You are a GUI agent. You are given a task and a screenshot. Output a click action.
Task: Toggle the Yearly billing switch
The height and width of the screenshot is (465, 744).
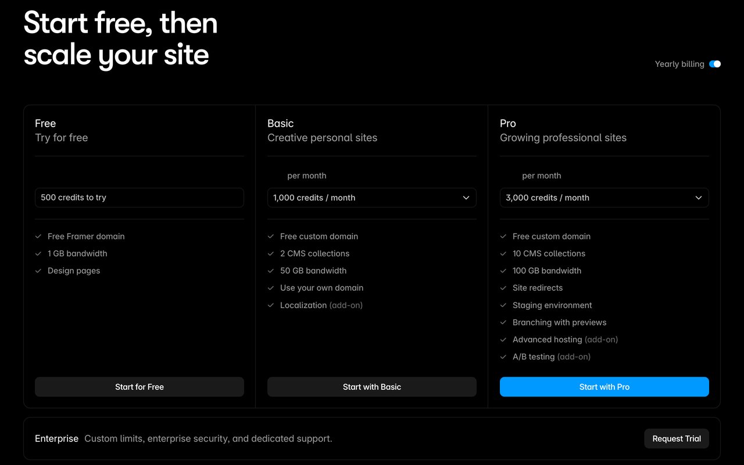click(x=715, y=64)
